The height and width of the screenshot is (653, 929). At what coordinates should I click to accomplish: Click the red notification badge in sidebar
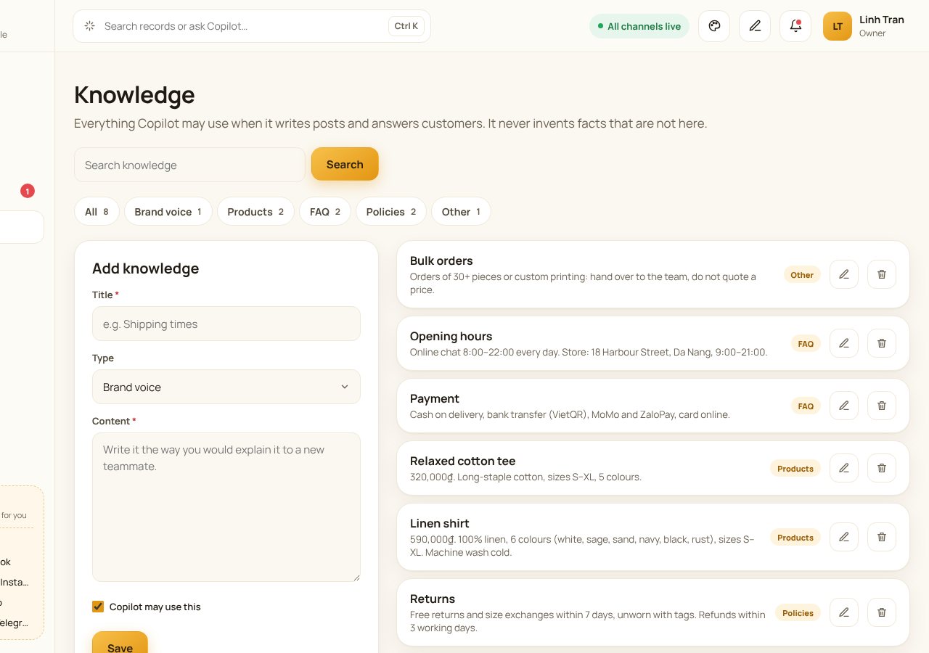[28, 191]
